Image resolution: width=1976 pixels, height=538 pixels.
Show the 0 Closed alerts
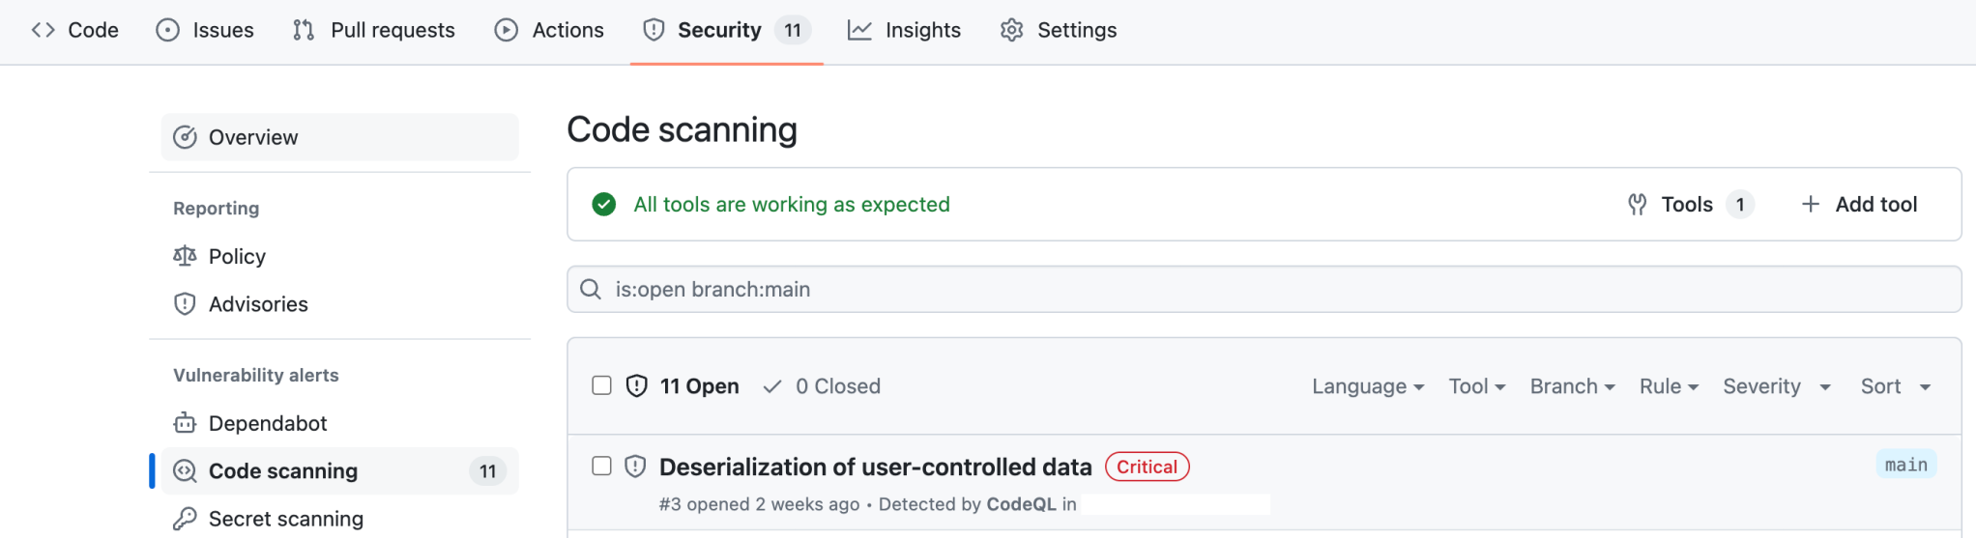click(822, 386)
